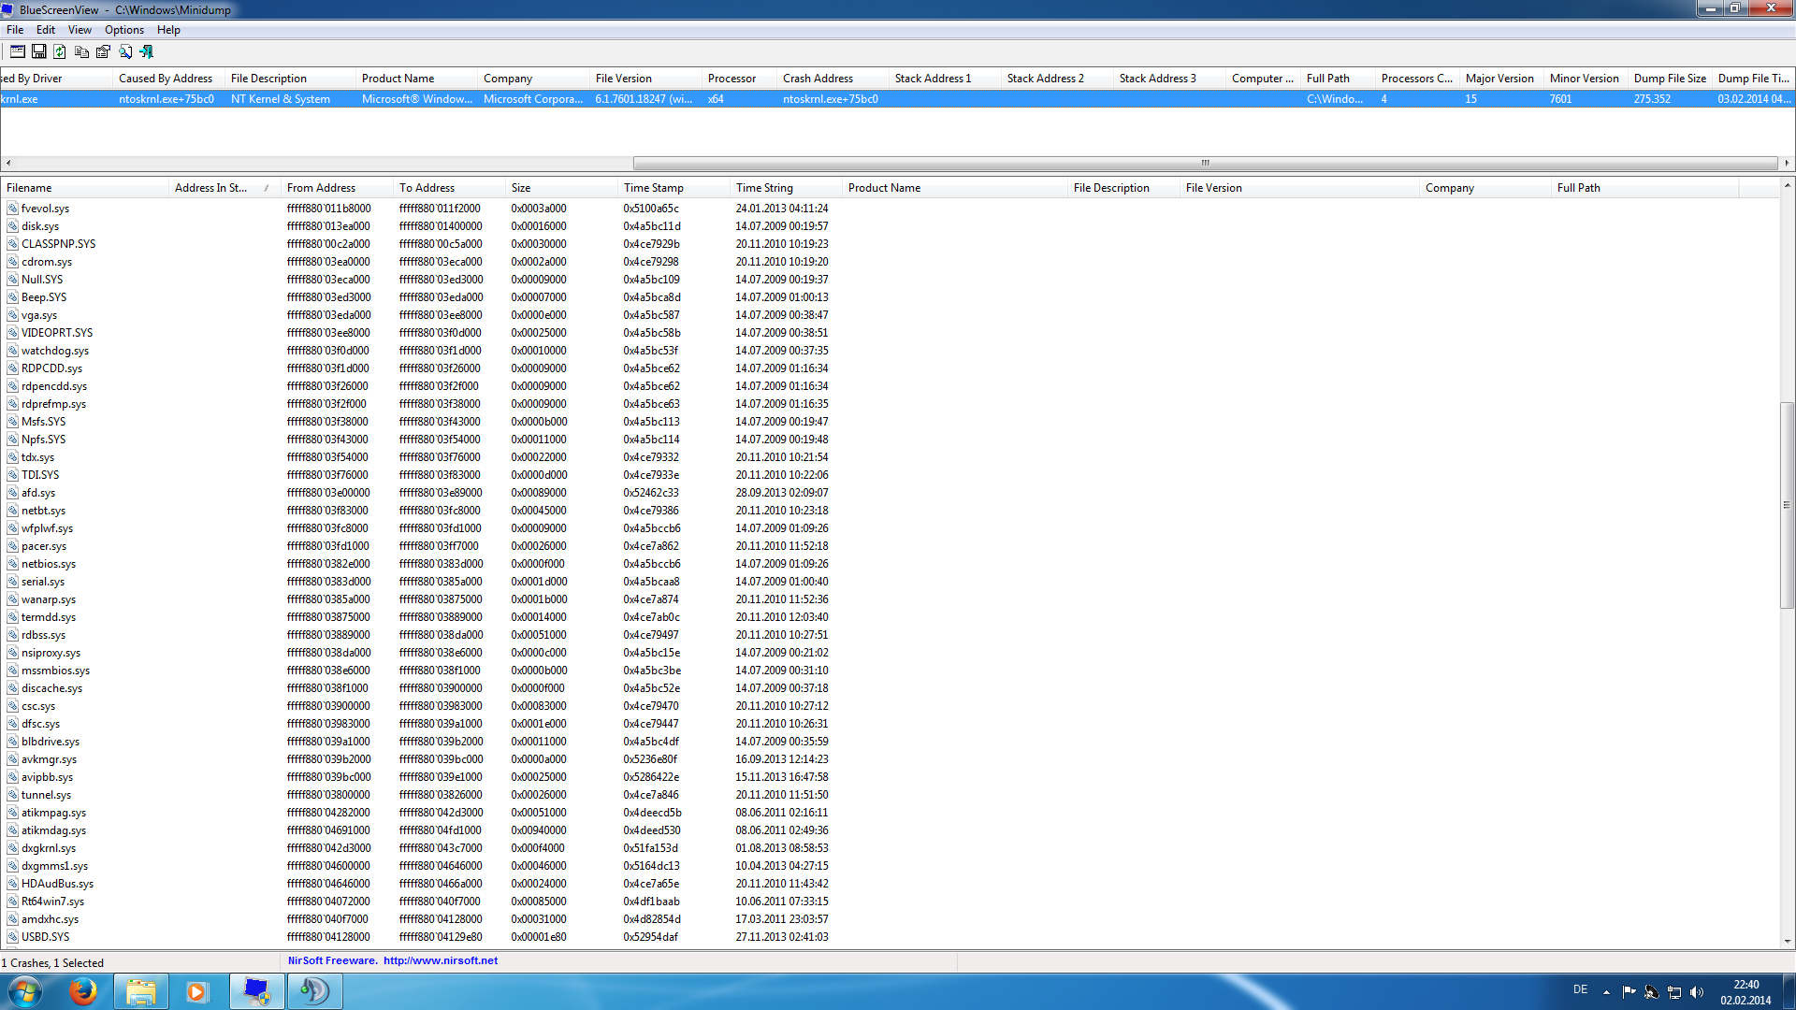Viewport: 1796px width, 1010px height.
Task: Select the atikmdag.sys driver row
Action: [53, 830]
